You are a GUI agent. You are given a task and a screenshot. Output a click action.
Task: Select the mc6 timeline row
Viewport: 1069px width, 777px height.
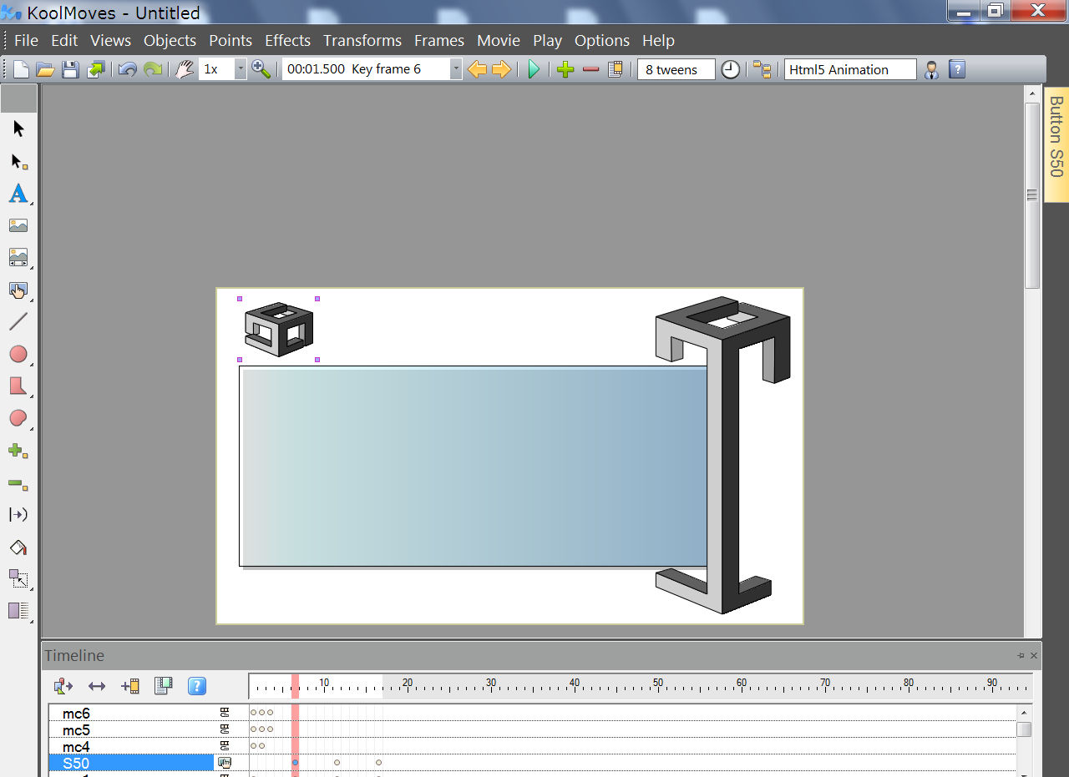[x=131, y=714]
